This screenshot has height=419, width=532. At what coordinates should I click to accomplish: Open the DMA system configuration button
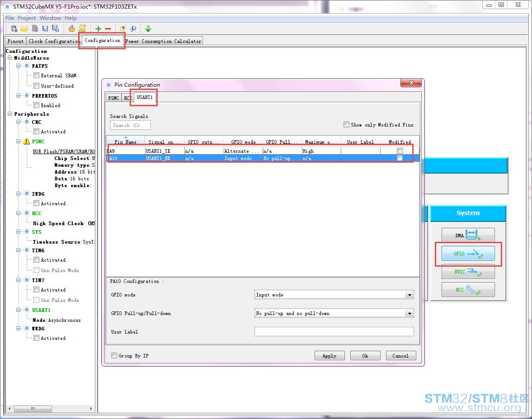point(468,235)
